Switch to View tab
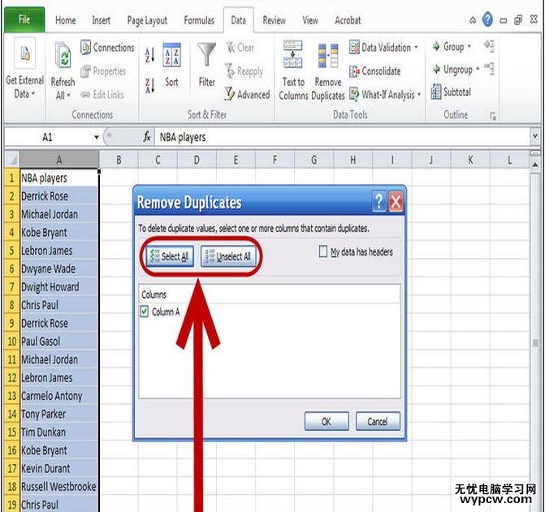This screenshot has height=512, width=545. (310, 20)
